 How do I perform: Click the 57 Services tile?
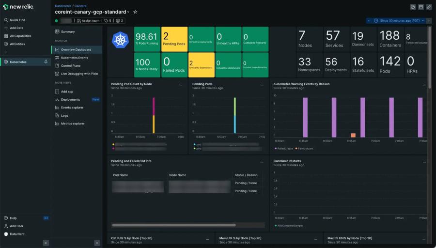pyautogui.click(x=336, y=39)
